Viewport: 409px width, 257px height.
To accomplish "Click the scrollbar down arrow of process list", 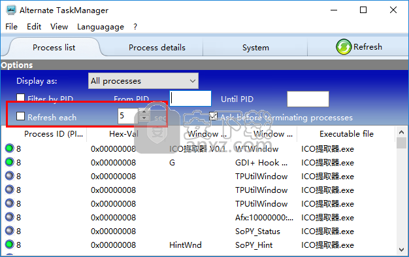I will pos(401,250).
